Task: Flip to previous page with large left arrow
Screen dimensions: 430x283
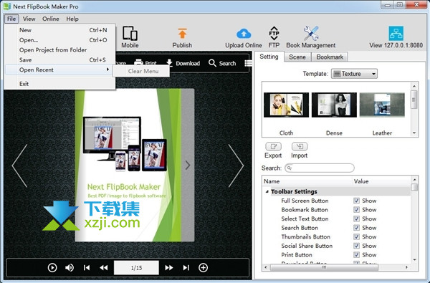Action: 20,166
